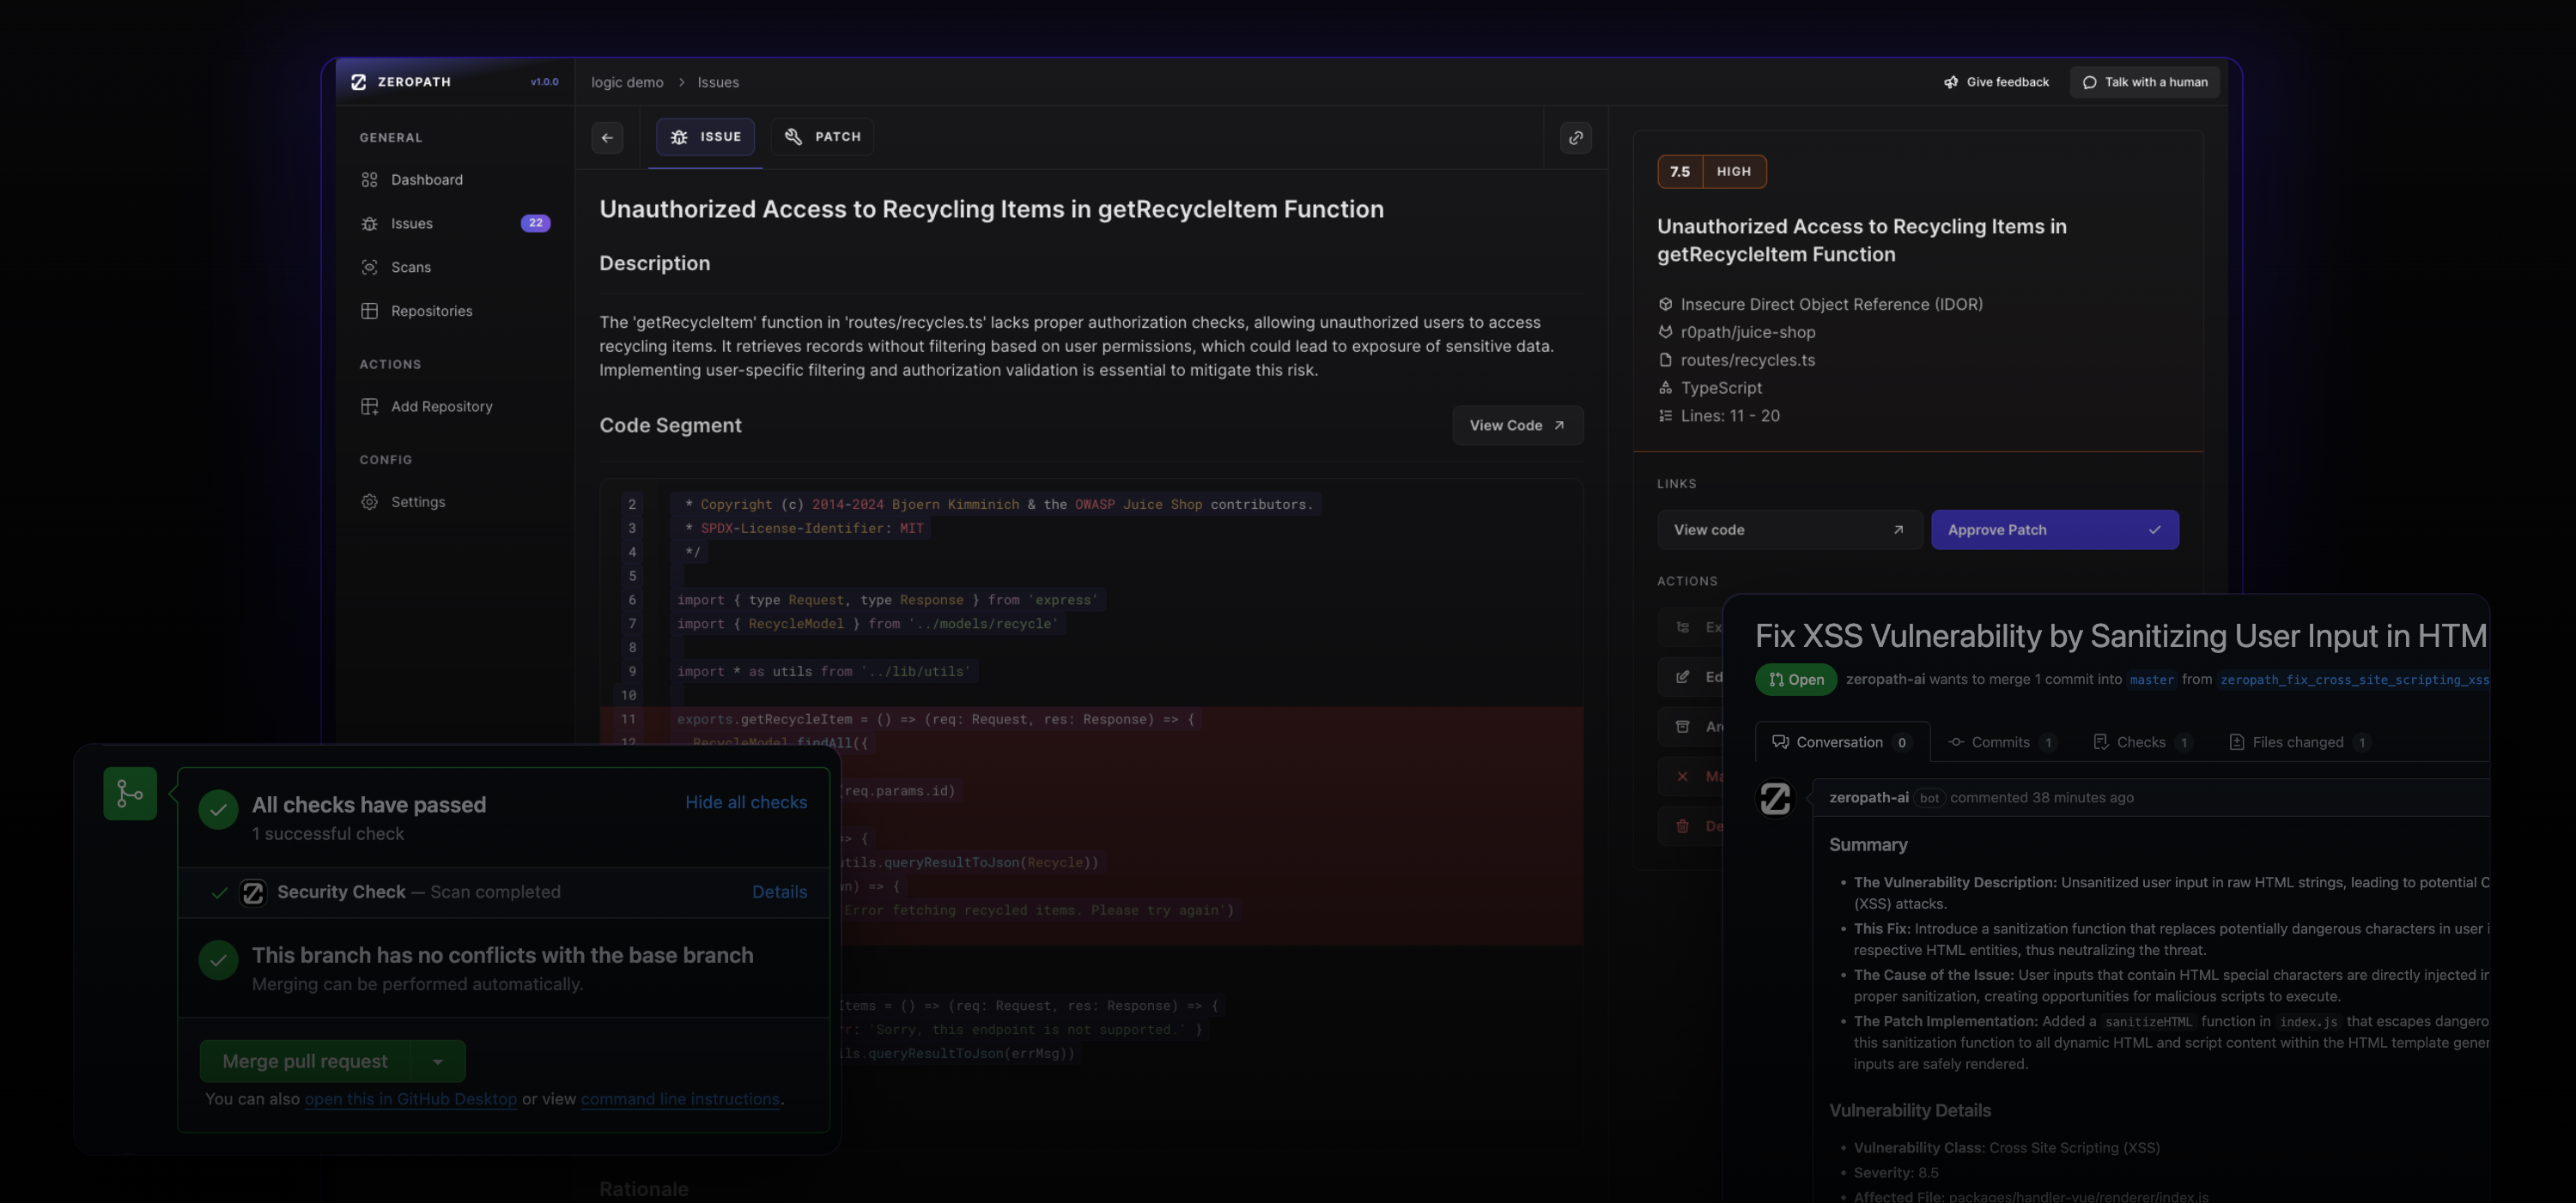
Task: Click the zeropath-ai bot avatar
Action: pyautogui.click(x=1776, y=798)
